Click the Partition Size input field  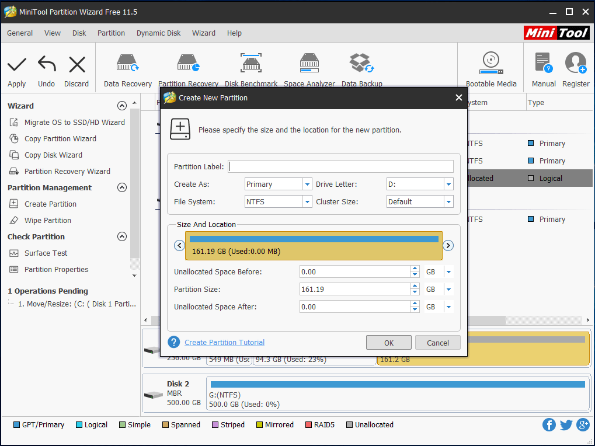354,290
